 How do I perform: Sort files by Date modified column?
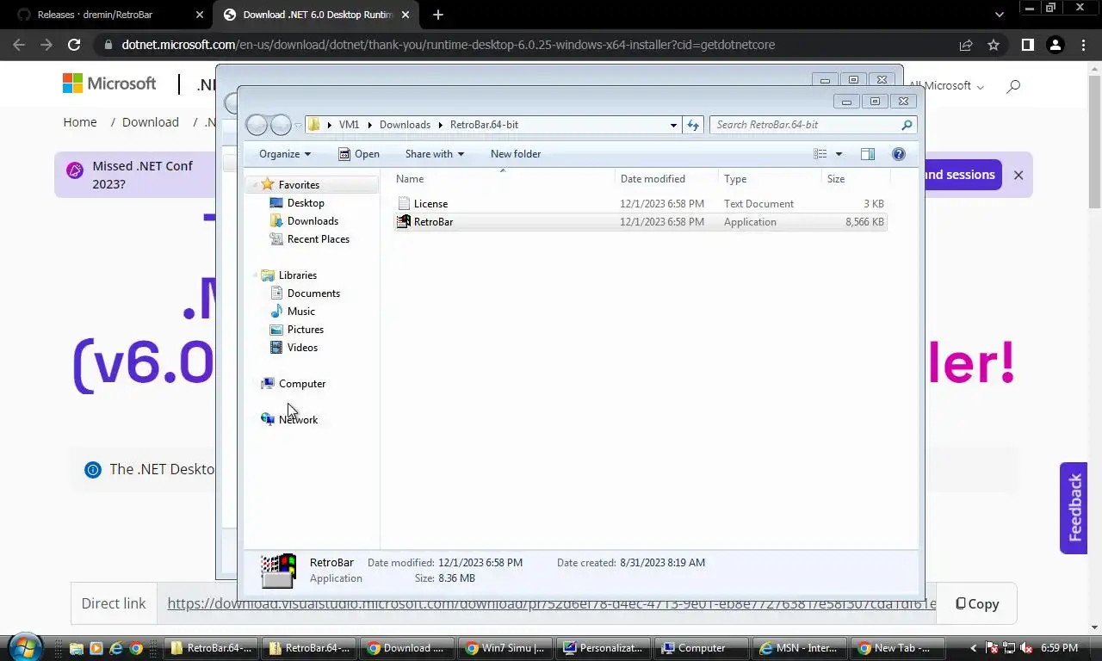[x=667, y=179]
